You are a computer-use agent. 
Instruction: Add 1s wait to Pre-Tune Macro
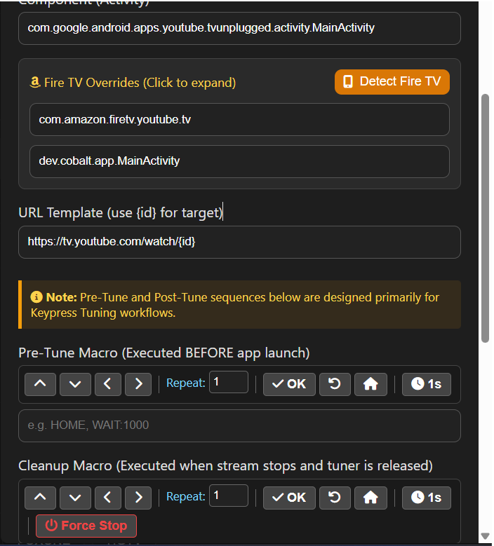tap(427, 384)
